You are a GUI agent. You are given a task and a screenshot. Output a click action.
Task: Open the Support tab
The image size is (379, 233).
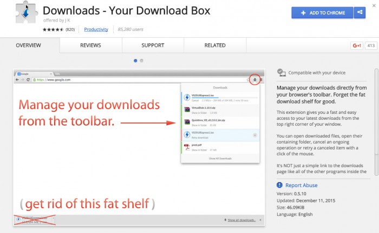153,45
